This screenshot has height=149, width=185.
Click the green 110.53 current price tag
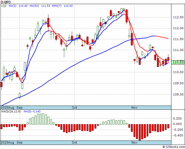(178, 62)
